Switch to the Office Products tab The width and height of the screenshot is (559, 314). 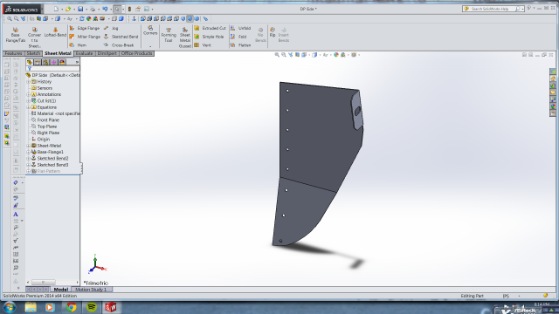pyautogui.click(x=136, y=53)
